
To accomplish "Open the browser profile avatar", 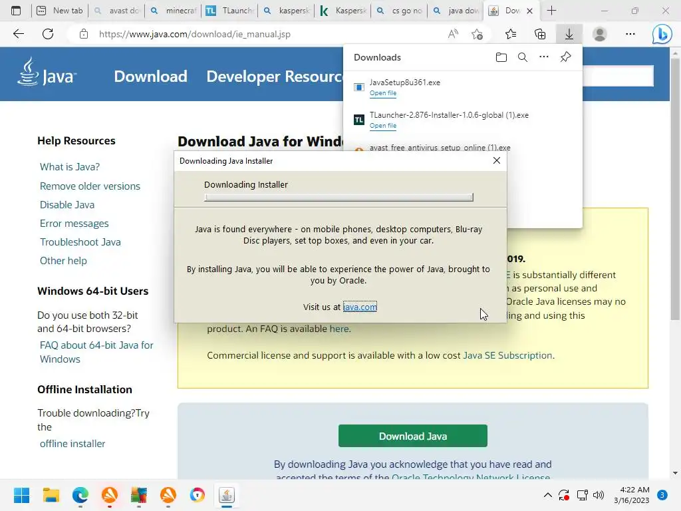I will [600, 34].
